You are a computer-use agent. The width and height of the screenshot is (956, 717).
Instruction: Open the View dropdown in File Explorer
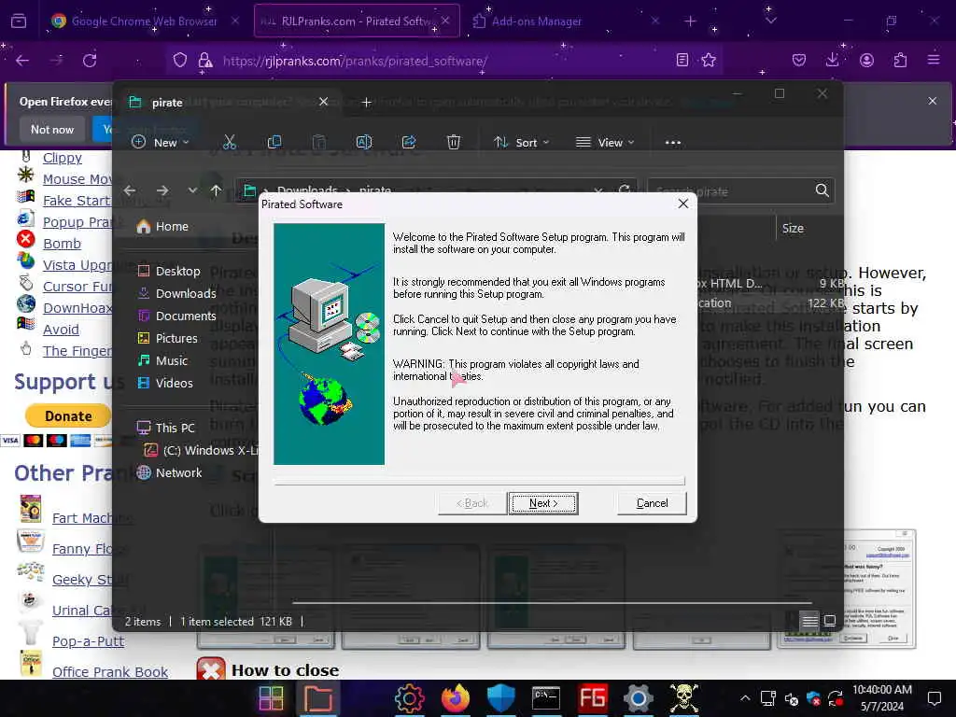(605, 143)
